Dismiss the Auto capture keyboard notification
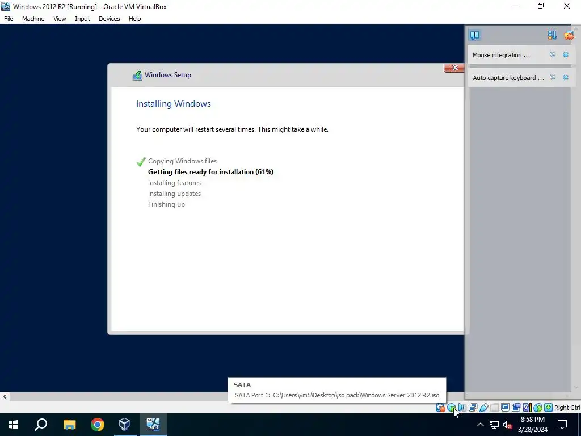581x436 pixels. click(x=566, y=77)
